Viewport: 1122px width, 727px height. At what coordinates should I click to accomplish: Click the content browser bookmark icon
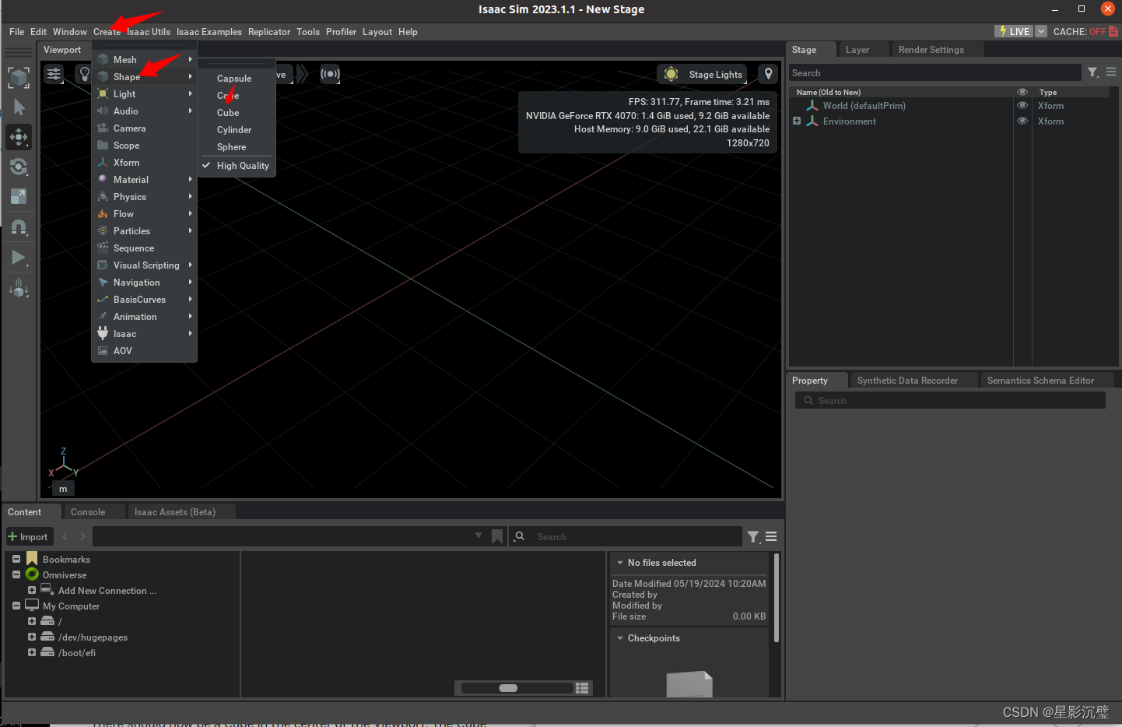497,536
